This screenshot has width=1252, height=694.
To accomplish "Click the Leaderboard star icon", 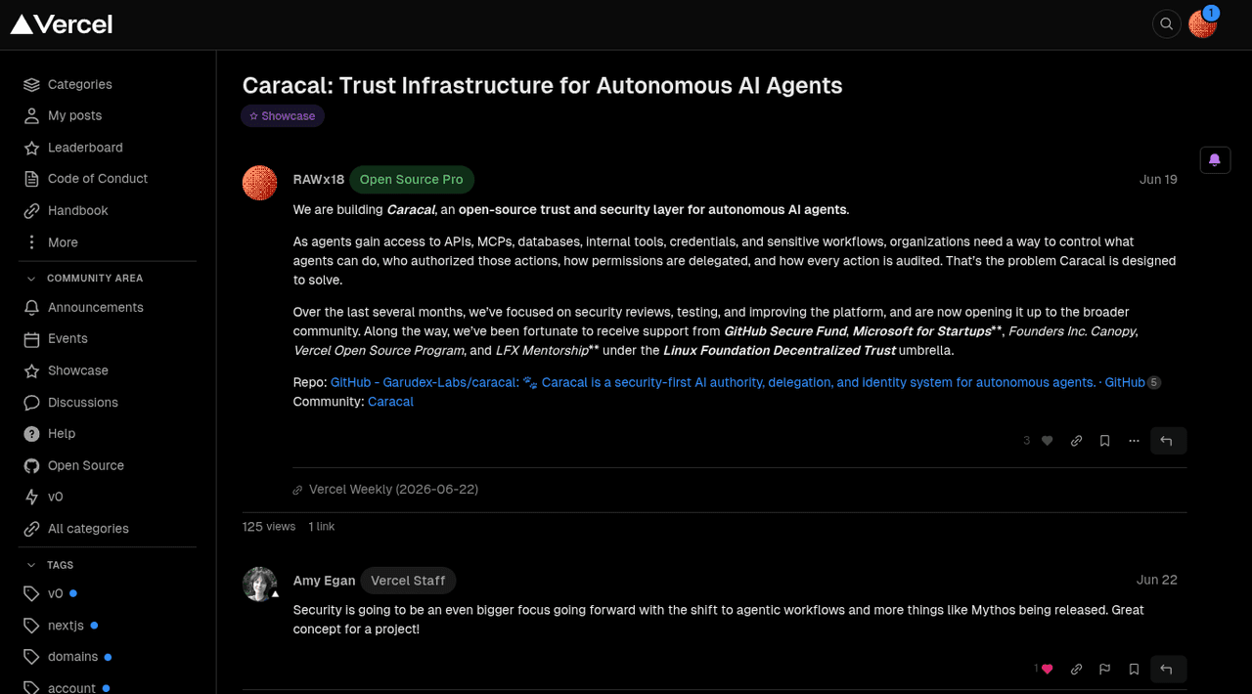I will 31,148.
